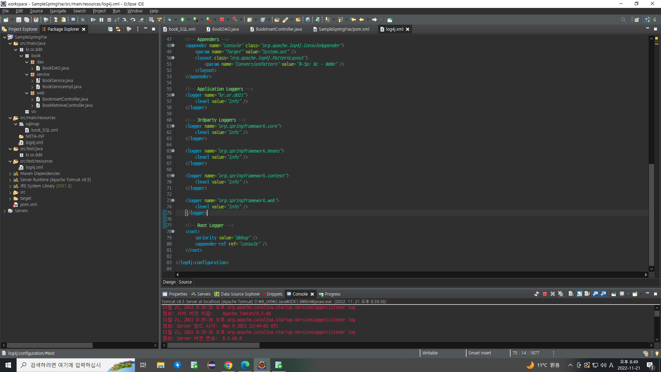Select BookServiceImpl.java in Package Explorer

[62, 87]
